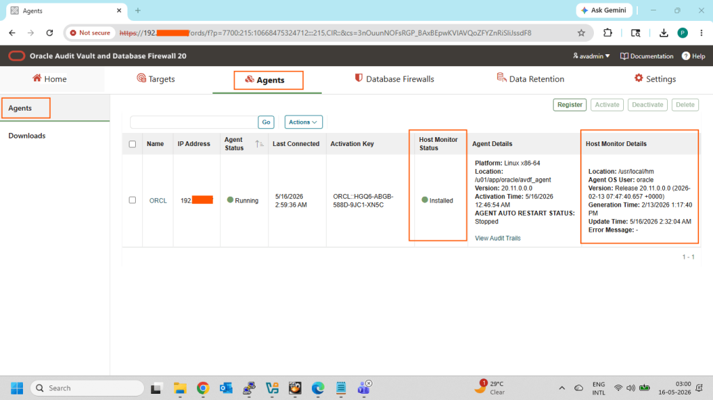Viewport: 713px width, 400px height.
Task: Open the Windows Start menu
Action: (x=17, y=388)
